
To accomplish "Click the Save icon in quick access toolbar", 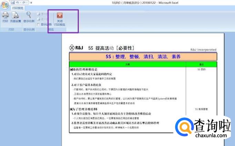I will [13, 2].
